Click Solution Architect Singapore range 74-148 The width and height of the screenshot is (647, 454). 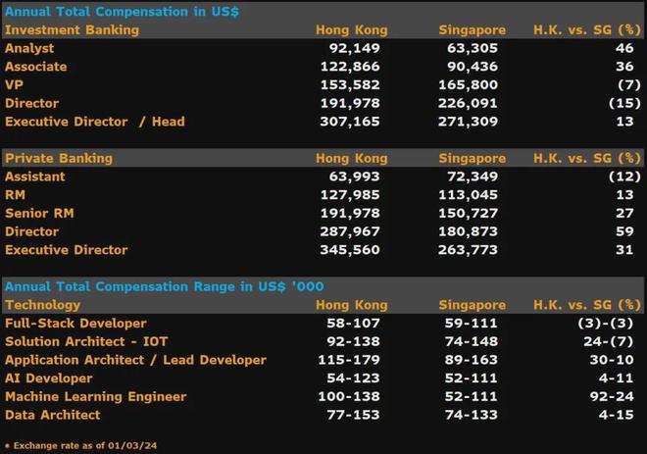(x=472, y=342)
